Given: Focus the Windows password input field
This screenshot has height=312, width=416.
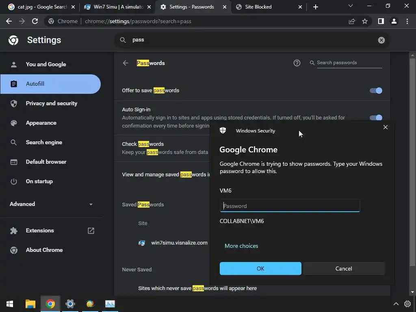Looking at the screenshot, I should (290, 206).
